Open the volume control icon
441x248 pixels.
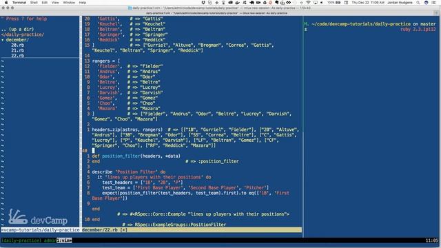pos(322,3)
